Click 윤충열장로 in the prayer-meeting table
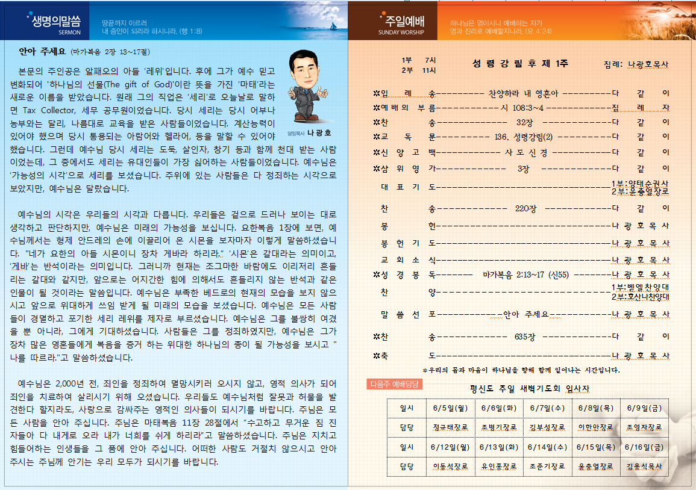This screenshot has width=696, height=490. 596,467
